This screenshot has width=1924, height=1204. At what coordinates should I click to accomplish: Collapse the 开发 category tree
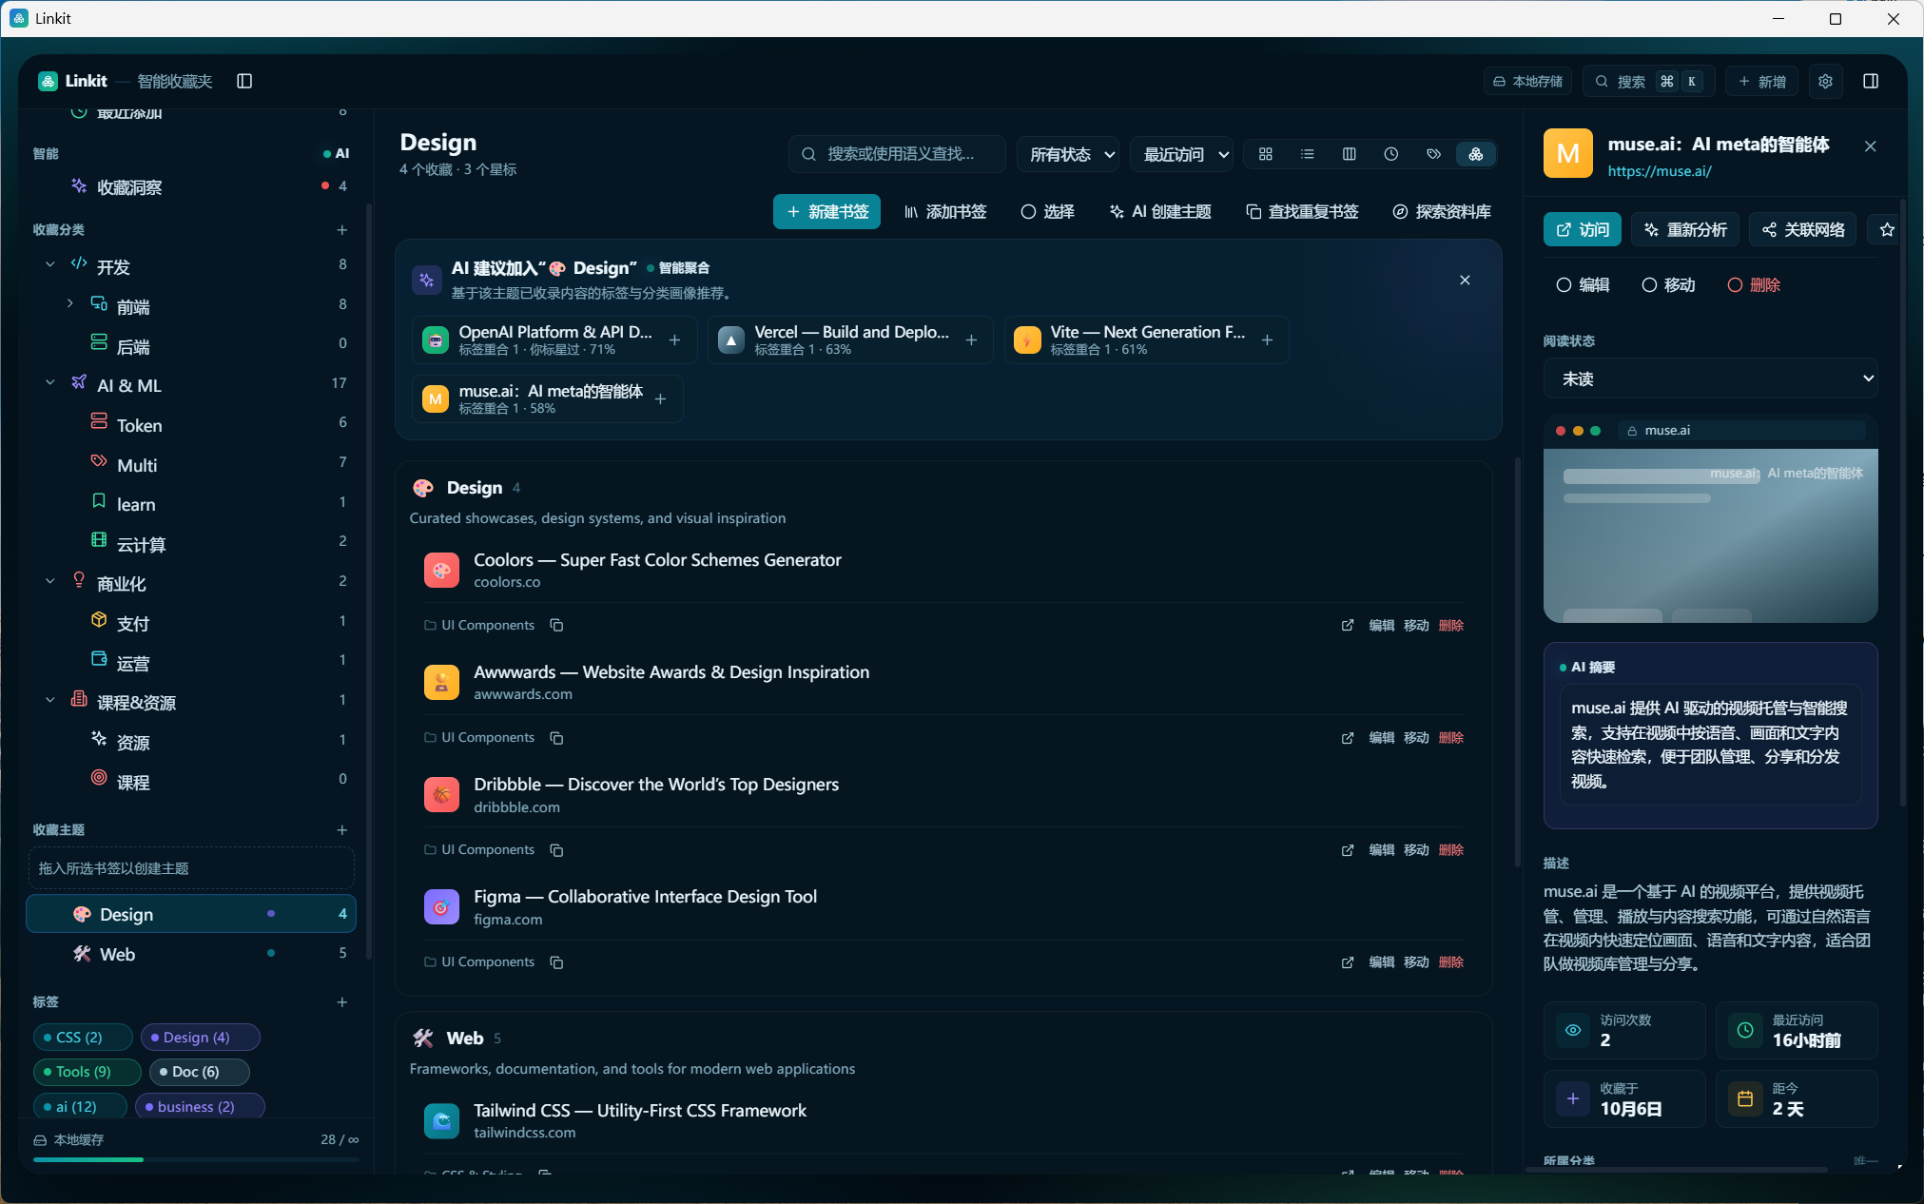pos(50,264)
